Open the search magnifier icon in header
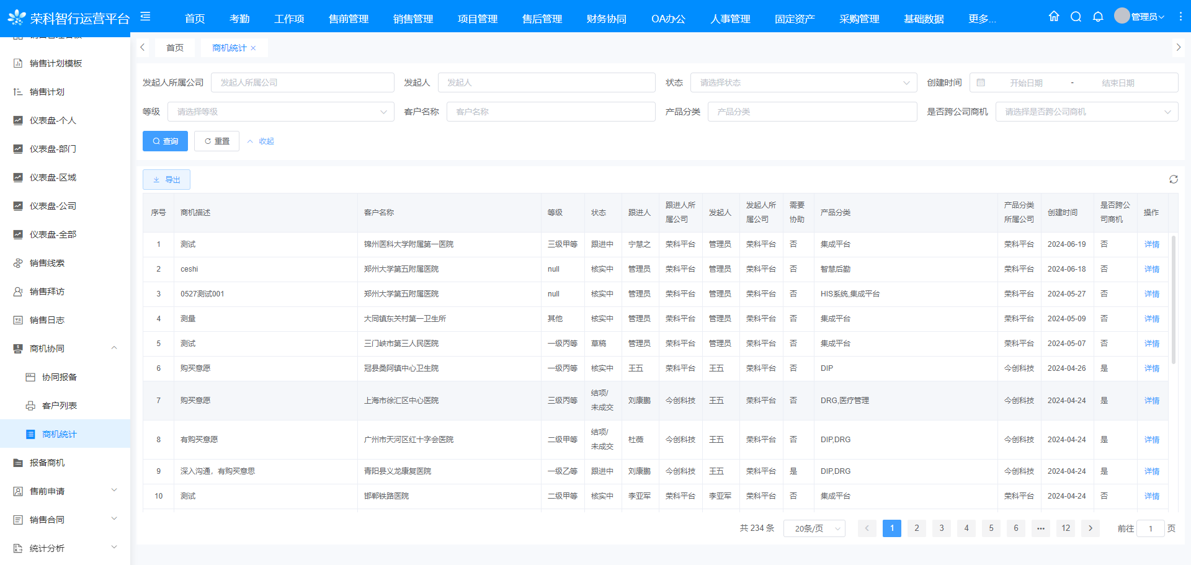The width and height of the screenshot is (1191, 565). 1076,17
